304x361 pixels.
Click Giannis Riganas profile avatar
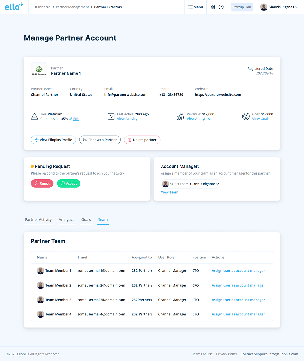[x=264, y=7]
